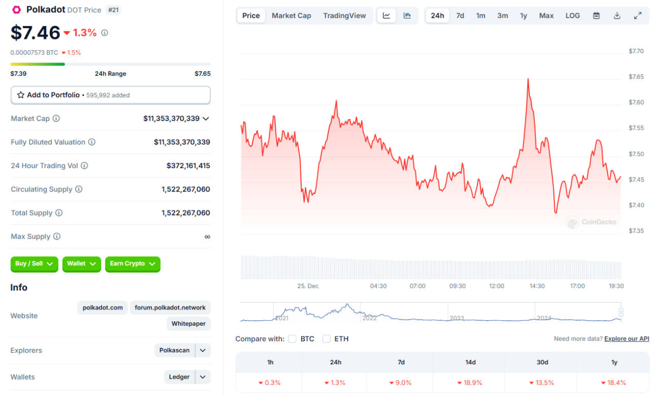The height and width of the screenshot is (396, 657).
Task: Tick the ETH compare checkbox
Action: click(x=326, y=339)
